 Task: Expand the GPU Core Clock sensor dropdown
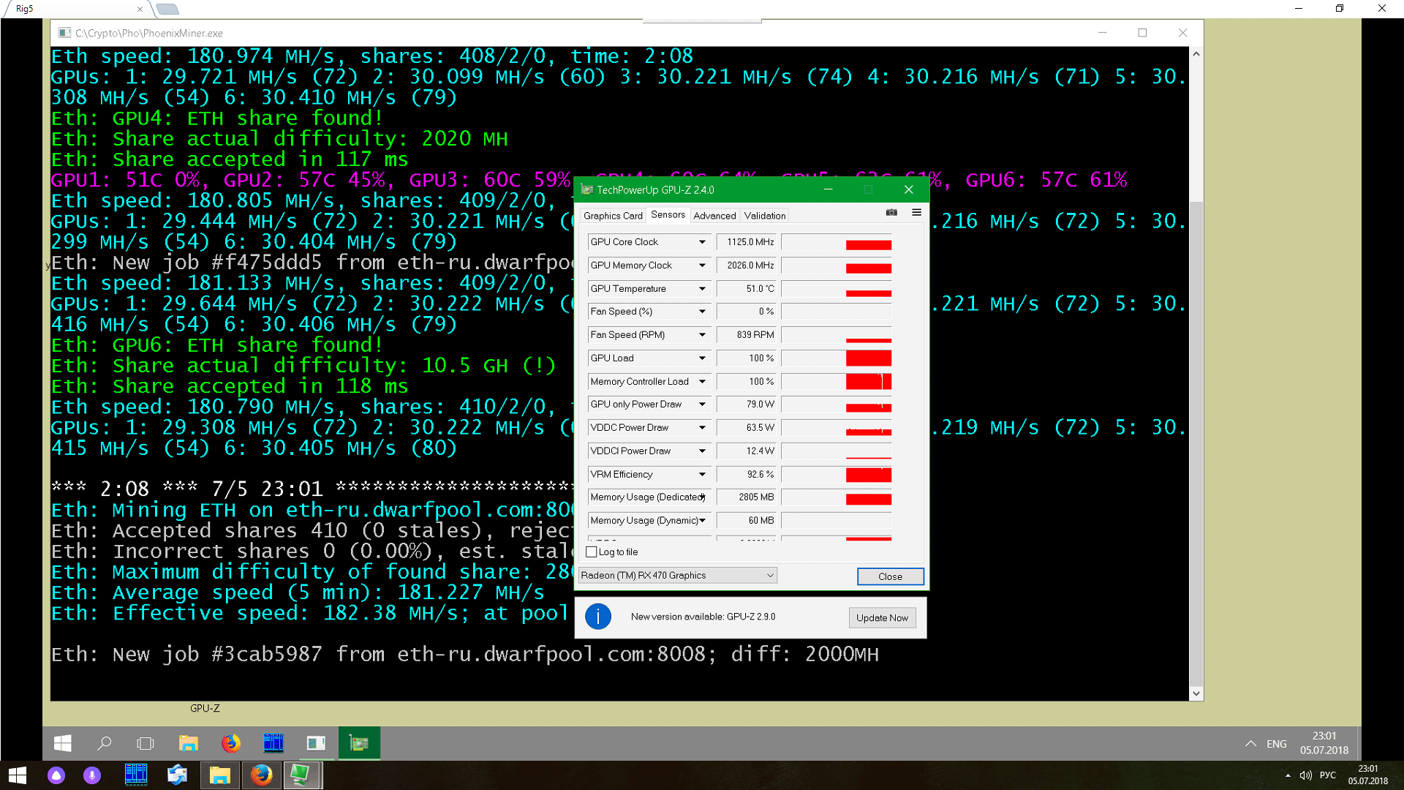click(702, 242)
